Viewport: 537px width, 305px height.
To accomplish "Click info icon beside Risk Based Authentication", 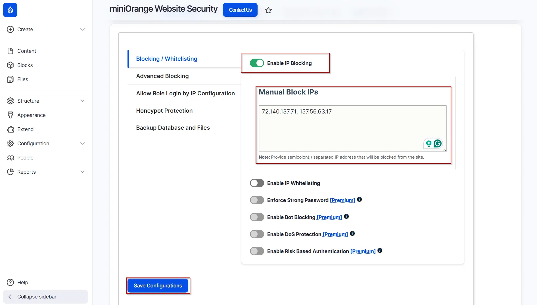I will 380,251.
